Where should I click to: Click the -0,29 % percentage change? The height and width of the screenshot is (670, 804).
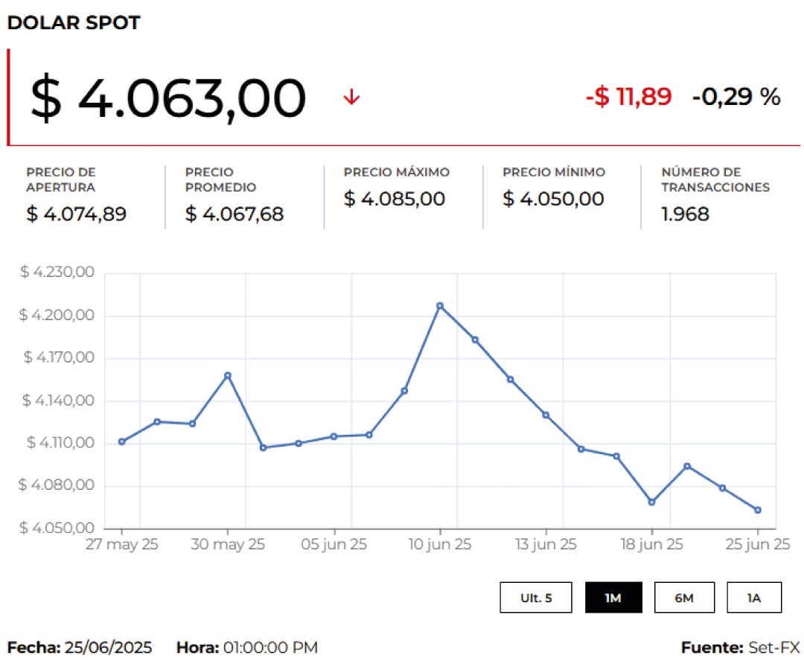(x=736, y=97)
